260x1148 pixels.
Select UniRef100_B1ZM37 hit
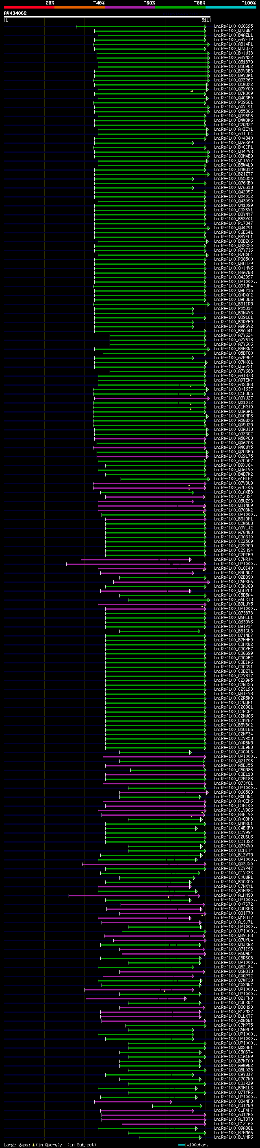(233, 1012)
